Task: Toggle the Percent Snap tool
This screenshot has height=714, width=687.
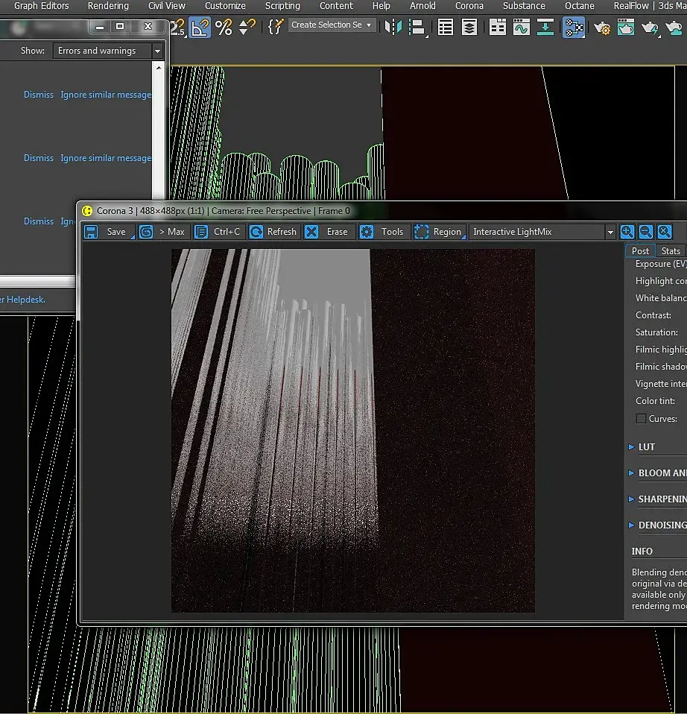Action: click(x=223, y=28)
